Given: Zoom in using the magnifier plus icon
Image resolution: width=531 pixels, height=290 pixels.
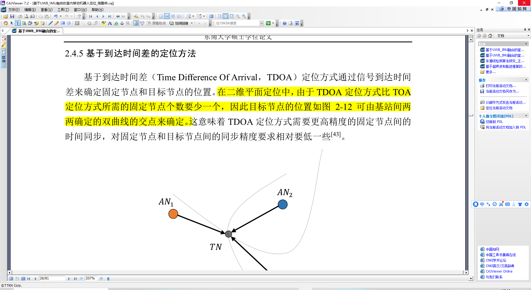Looking at the screenshot, I should pos(244,17).
